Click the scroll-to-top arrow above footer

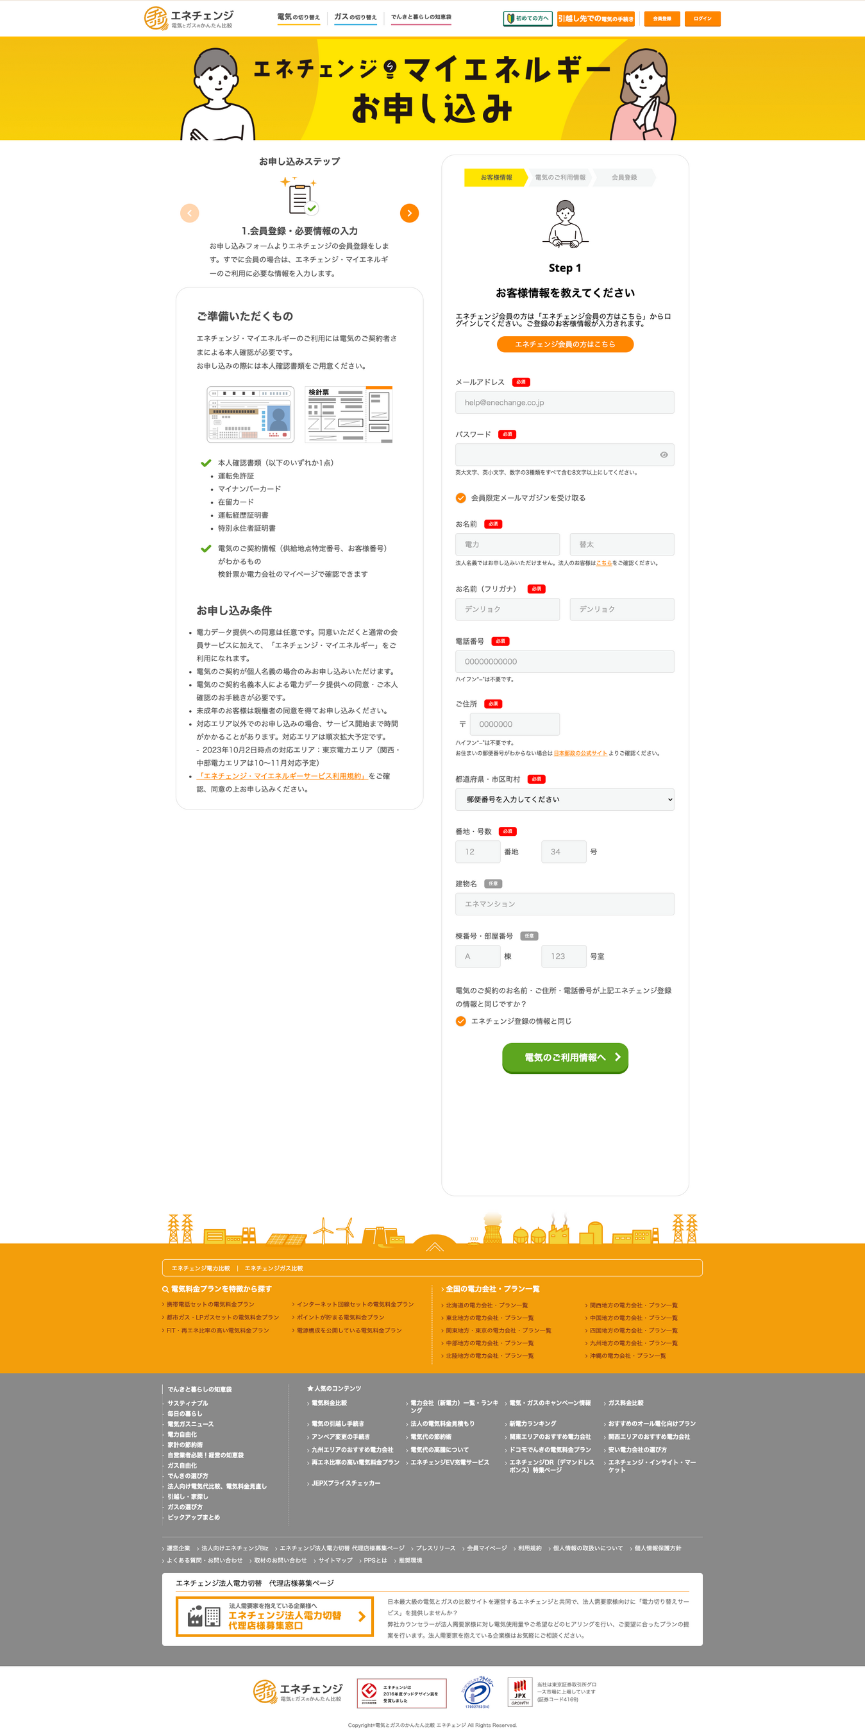(434, 1246)
